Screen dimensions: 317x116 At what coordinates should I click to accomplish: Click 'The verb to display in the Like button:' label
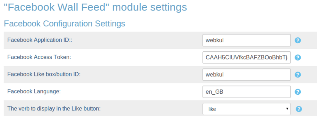(54, 109)
